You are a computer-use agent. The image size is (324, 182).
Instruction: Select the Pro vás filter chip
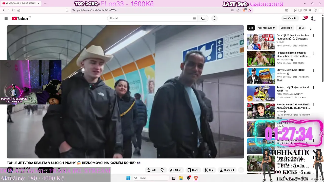click(x=301, y=28)
